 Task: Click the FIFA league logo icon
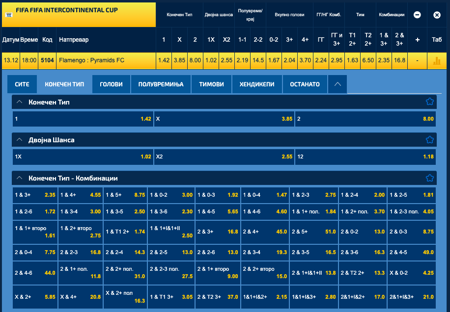tap(8, 15)
